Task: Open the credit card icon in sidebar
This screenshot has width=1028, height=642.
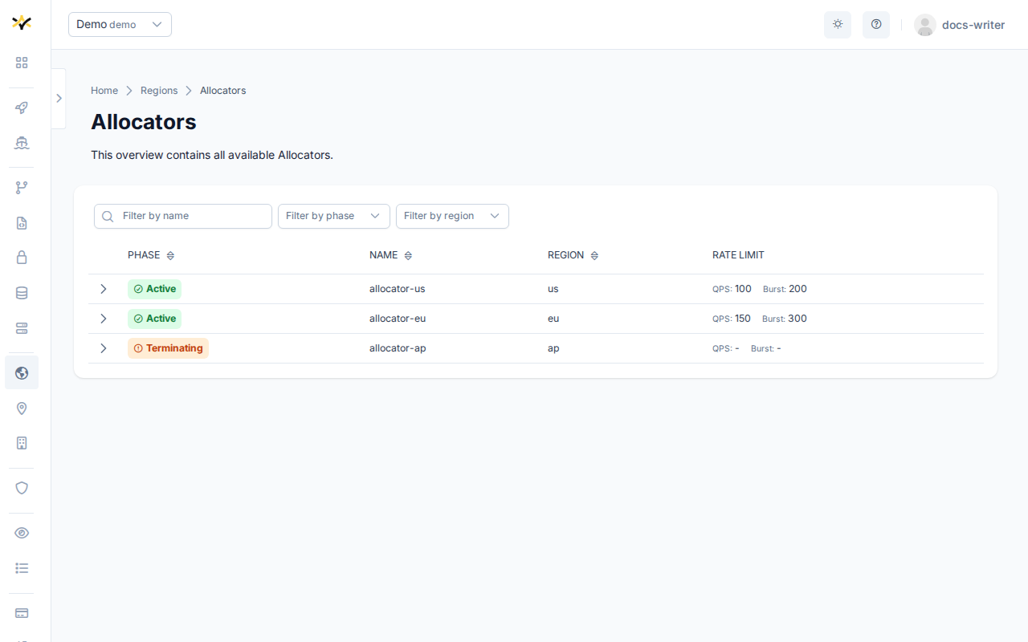Action: click(22, 613)
